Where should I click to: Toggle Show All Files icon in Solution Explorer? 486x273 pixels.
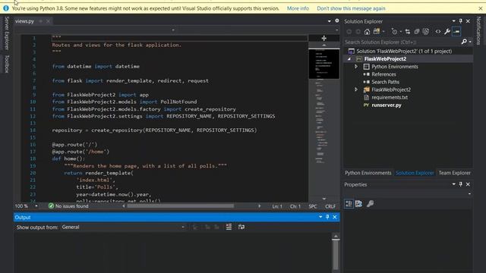426,32
